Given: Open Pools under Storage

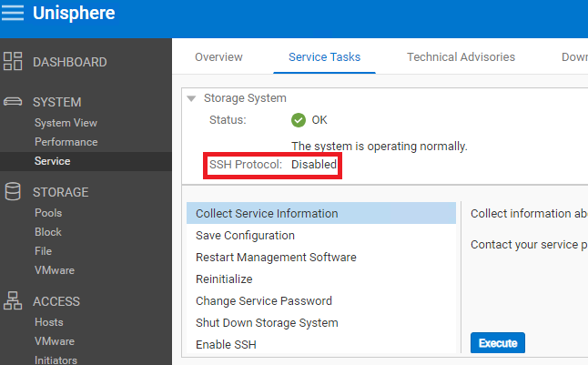Looking at the screenshot, I should 48,213.
